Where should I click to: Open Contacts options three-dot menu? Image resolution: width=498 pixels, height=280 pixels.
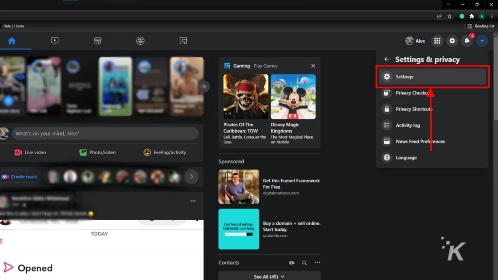tap(317, 262)
